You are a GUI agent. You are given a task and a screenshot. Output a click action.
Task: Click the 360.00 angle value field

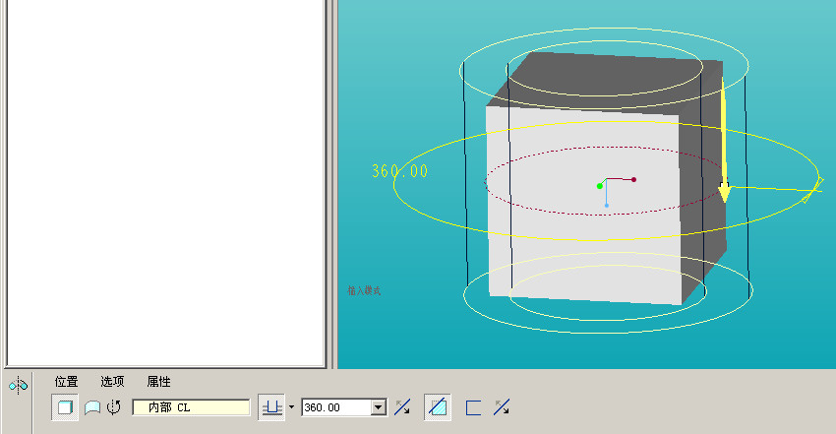coord(336,407)
